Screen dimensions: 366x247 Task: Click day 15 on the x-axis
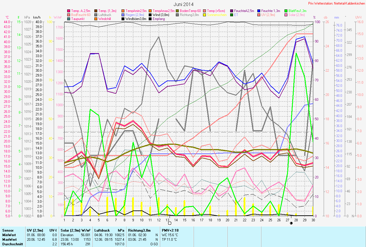pos(184,220)
